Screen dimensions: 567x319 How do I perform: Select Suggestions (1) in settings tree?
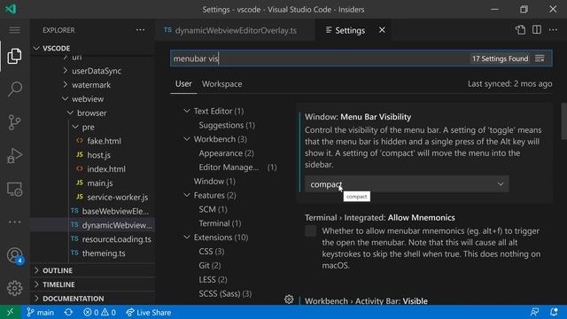(227, 125)
